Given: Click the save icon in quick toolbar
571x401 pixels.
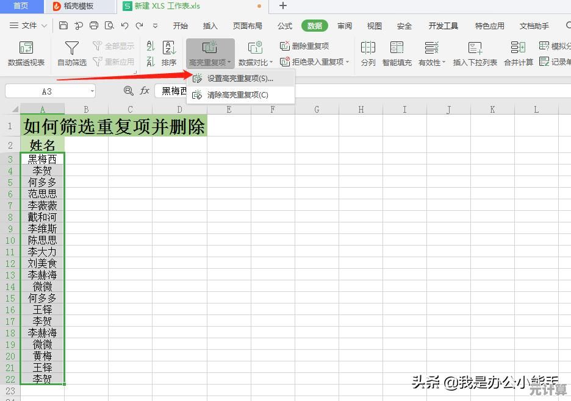Looking at the screenshot, I should coord(63,26).
